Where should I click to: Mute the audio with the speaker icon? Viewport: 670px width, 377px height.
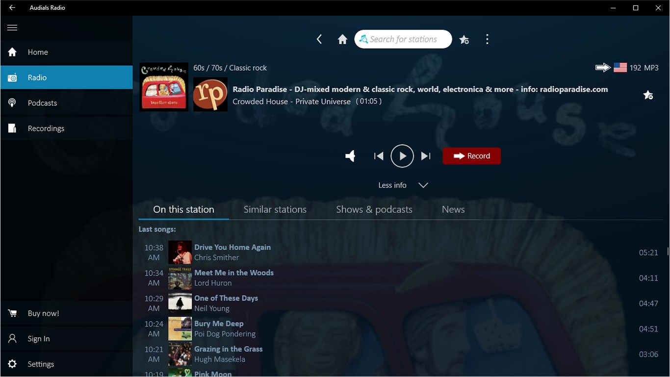[350, 156]
